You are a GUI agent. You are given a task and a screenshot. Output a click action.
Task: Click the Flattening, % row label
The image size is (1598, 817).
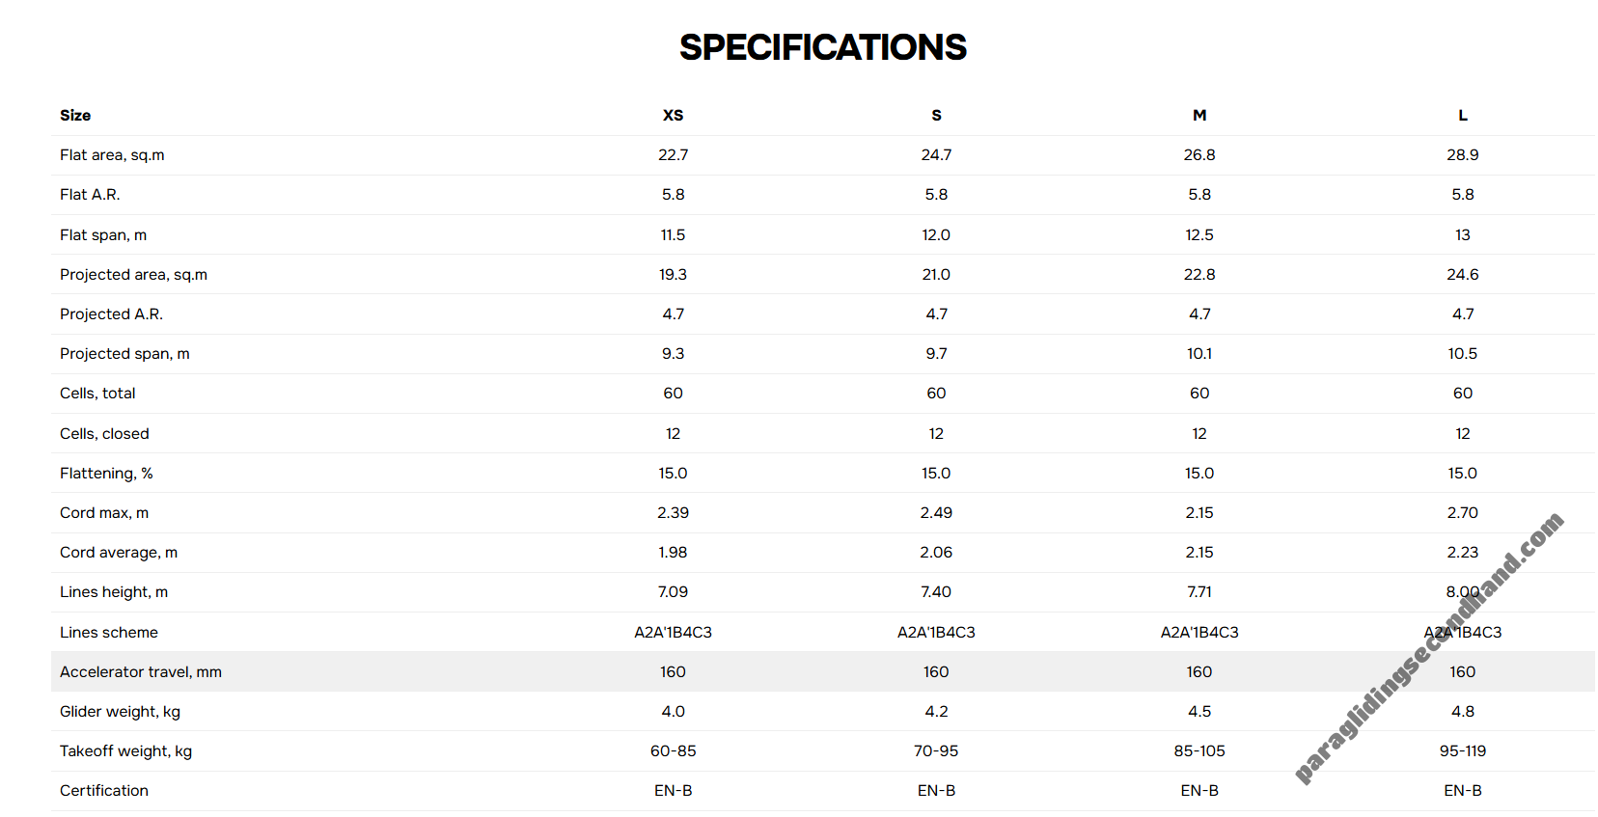click(x=106, y=474)
